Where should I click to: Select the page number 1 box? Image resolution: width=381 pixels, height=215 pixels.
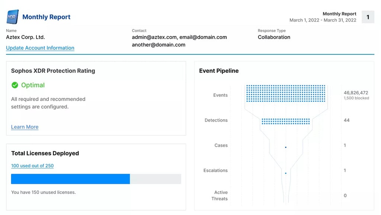[368, 17]
